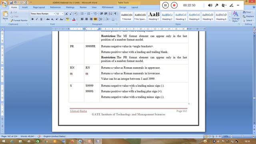Click page count in status bar

[x=9, y=136]
